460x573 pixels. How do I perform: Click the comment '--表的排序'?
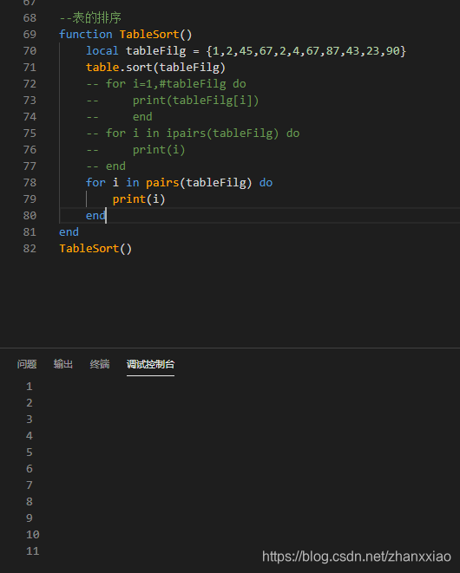[x=90, y=17]
